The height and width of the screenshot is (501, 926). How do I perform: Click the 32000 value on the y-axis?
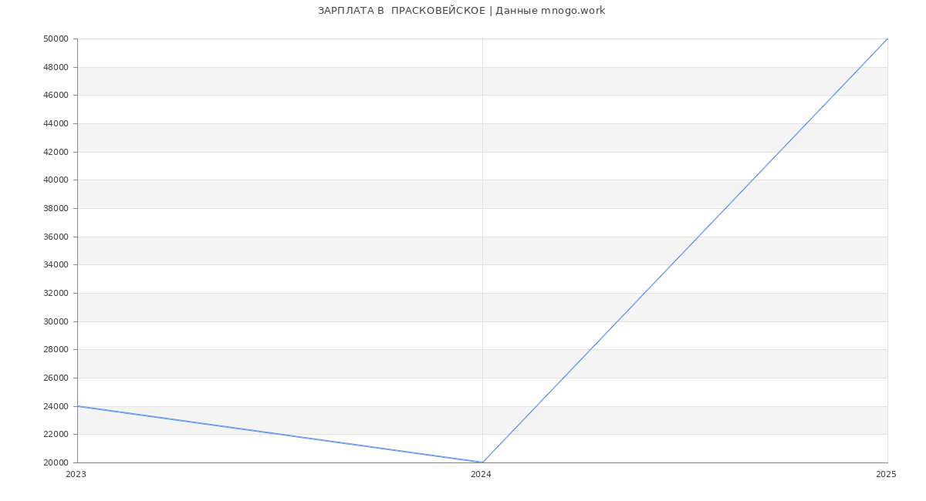pyautogui.click(x=56, y=294)
